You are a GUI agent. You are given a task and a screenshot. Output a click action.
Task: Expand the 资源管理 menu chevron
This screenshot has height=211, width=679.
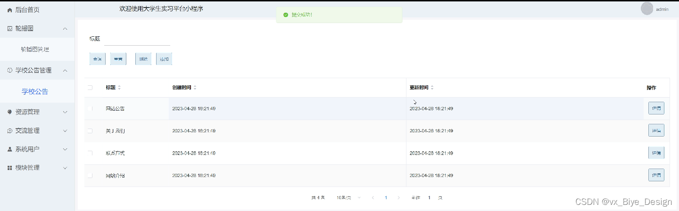[x=65, y=112]
